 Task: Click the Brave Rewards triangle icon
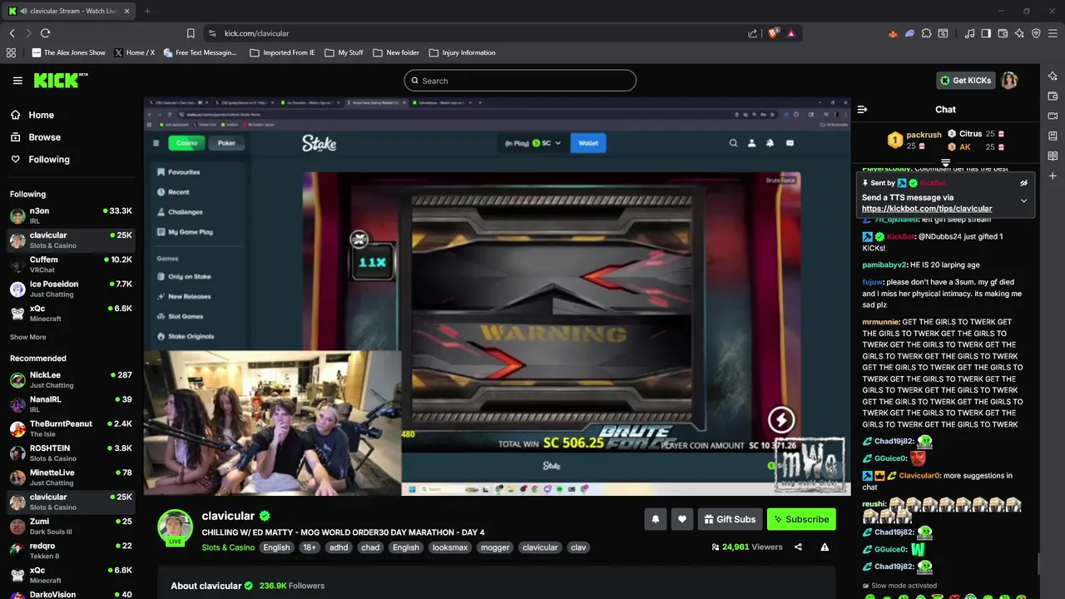pyautogui.click(x=790, y=33)
